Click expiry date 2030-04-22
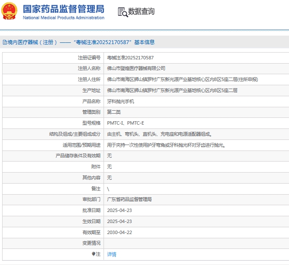Image resolution: width=289 pixels, height=265 pixels. [x=119, y=232]
